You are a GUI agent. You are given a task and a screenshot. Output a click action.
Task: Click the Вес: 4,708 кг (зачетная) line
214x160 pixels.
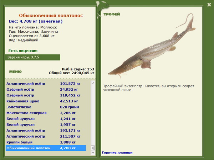[36, 21]
